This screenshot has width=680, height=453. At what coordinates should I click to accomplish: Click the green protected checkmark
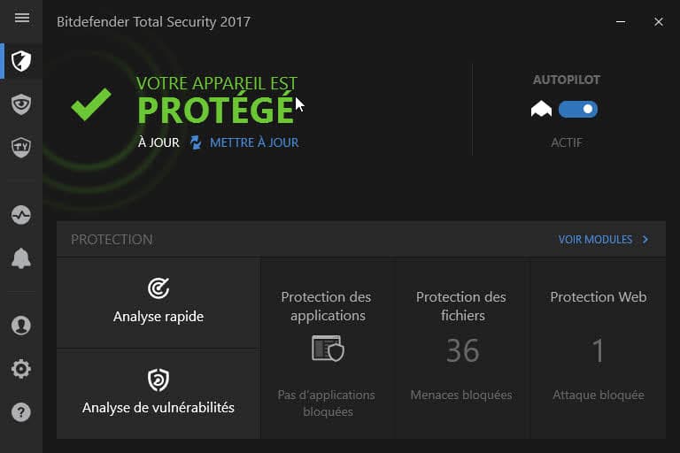91,104
